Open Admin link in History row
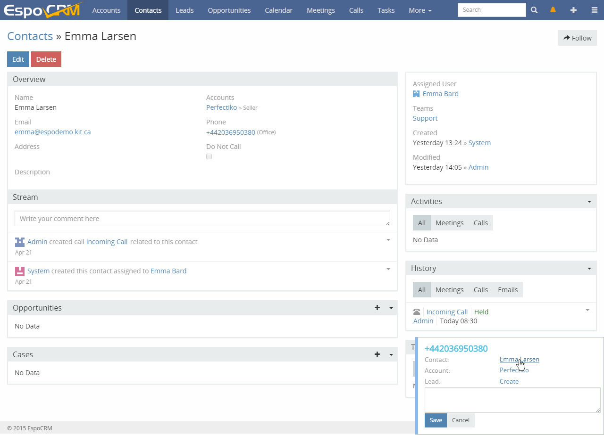Image resolution: width=604 pixels, height=435 pixels. pyautogui.click(x=423, y=321)
